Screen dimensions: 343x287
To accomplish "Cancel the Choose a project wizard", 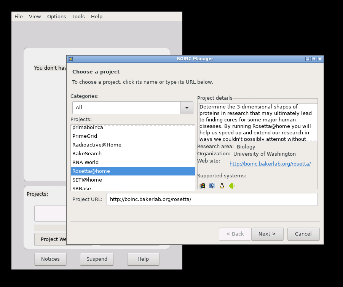I will pyautogui.click(x=303, y=234).
